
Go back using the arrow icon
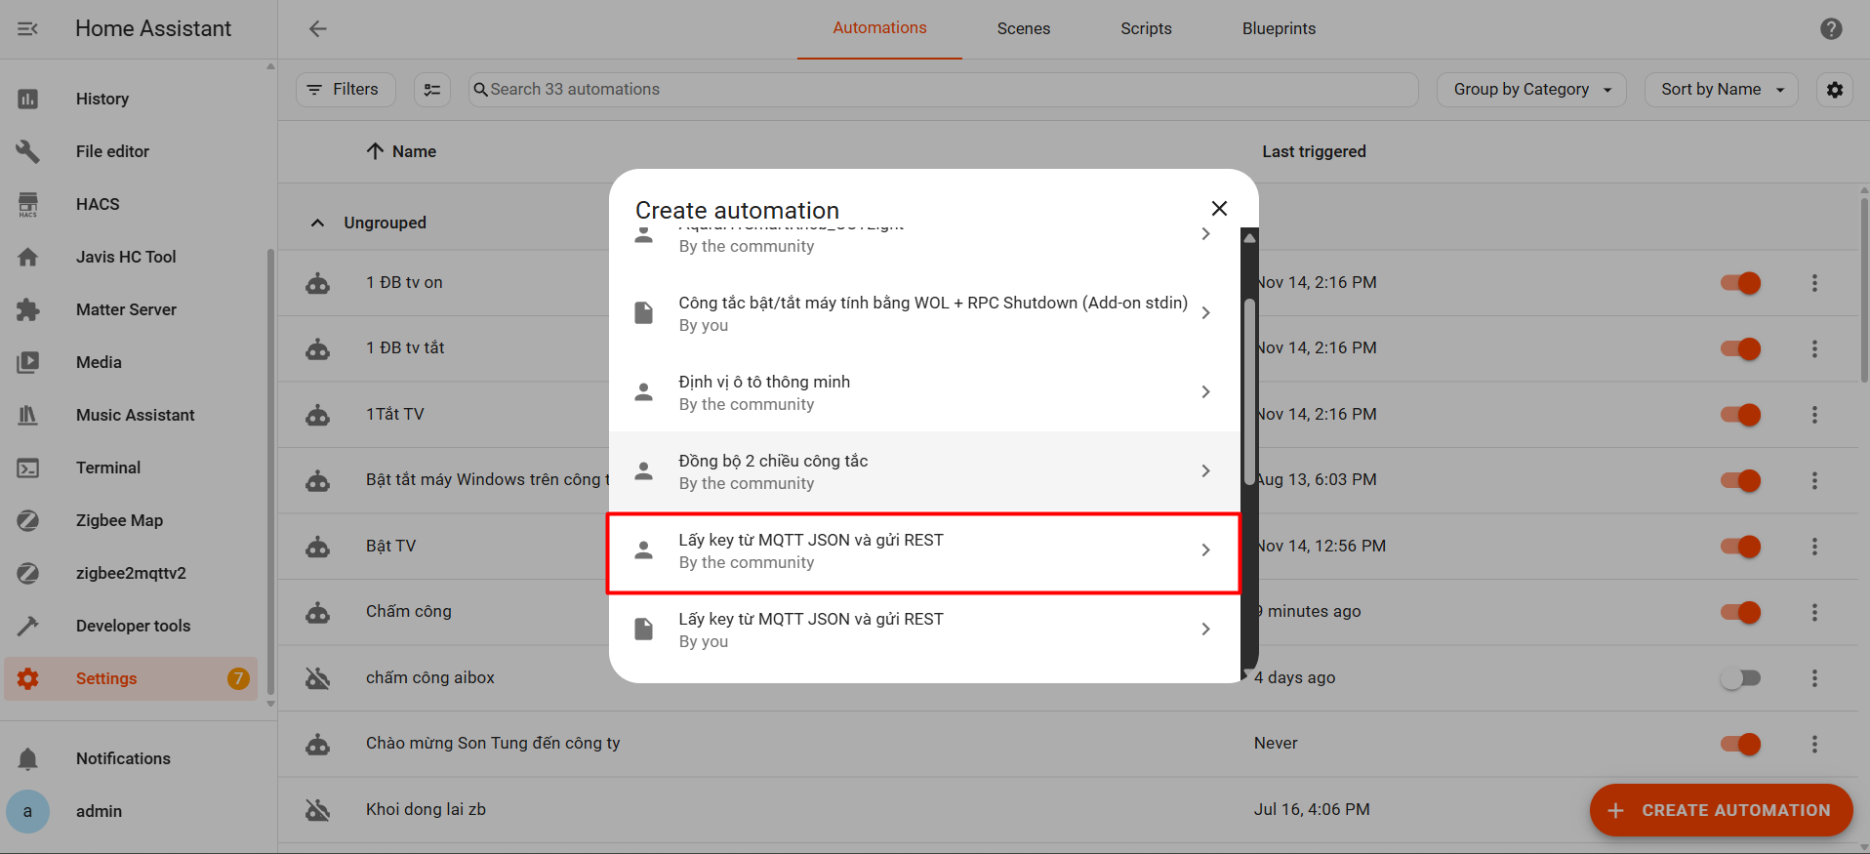point(318,29)
